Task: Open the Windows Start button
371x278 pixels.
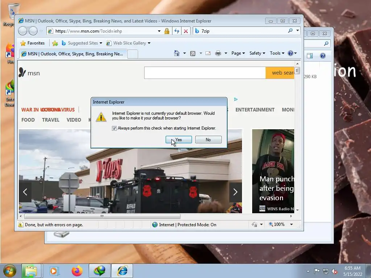Action: (10, 271)
